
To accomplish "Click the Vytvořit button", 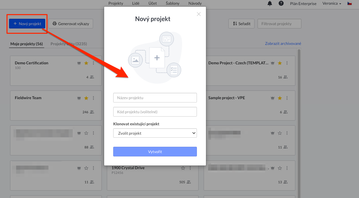I will click(155, 152).
